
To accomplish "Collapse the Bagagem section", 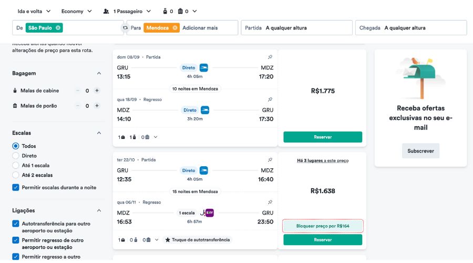I will pos(99,73).
